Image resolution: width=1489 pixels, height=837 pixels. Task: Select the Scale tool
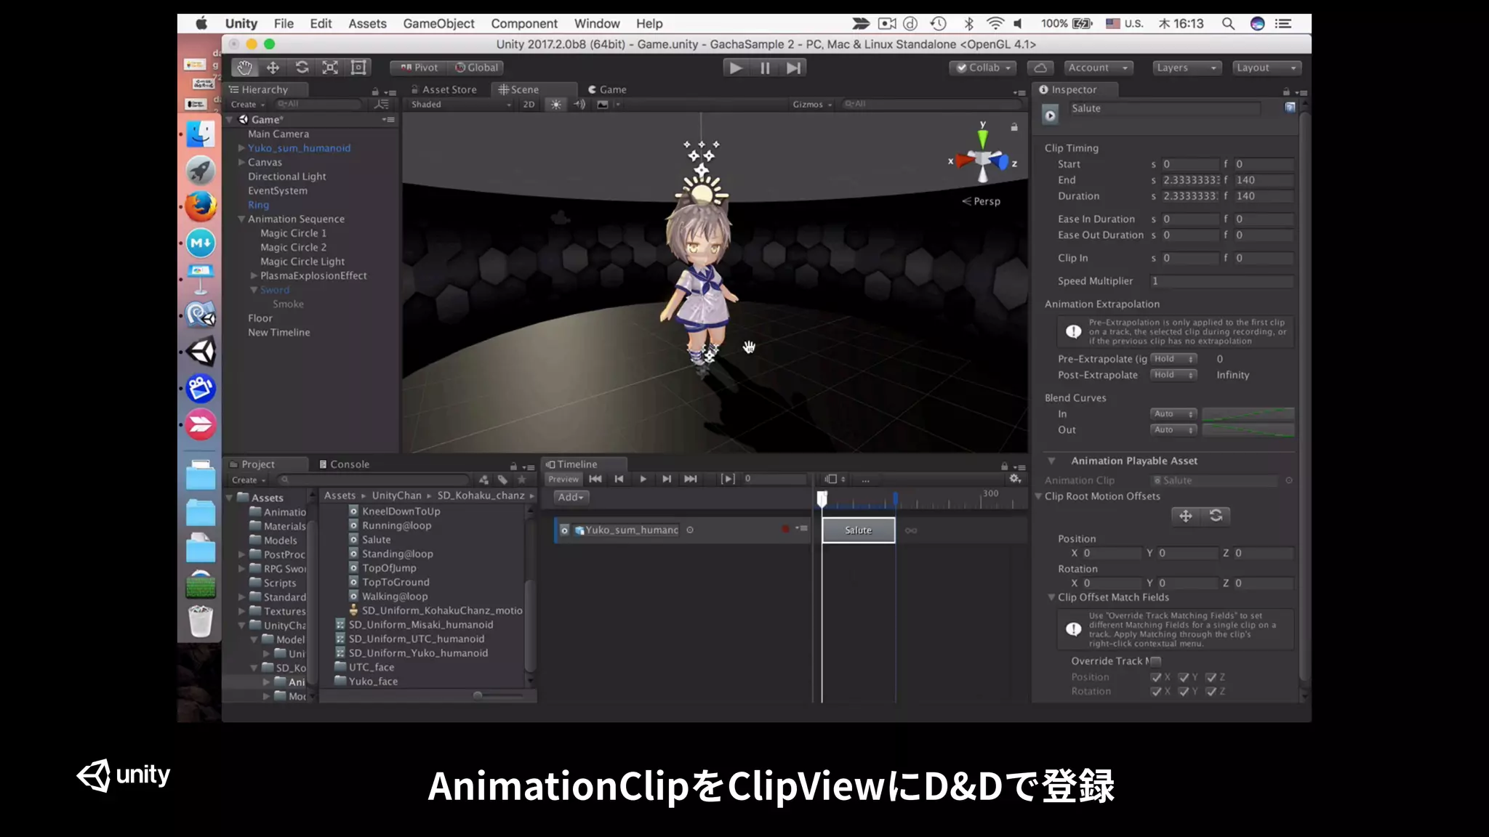tap(330, 68)
